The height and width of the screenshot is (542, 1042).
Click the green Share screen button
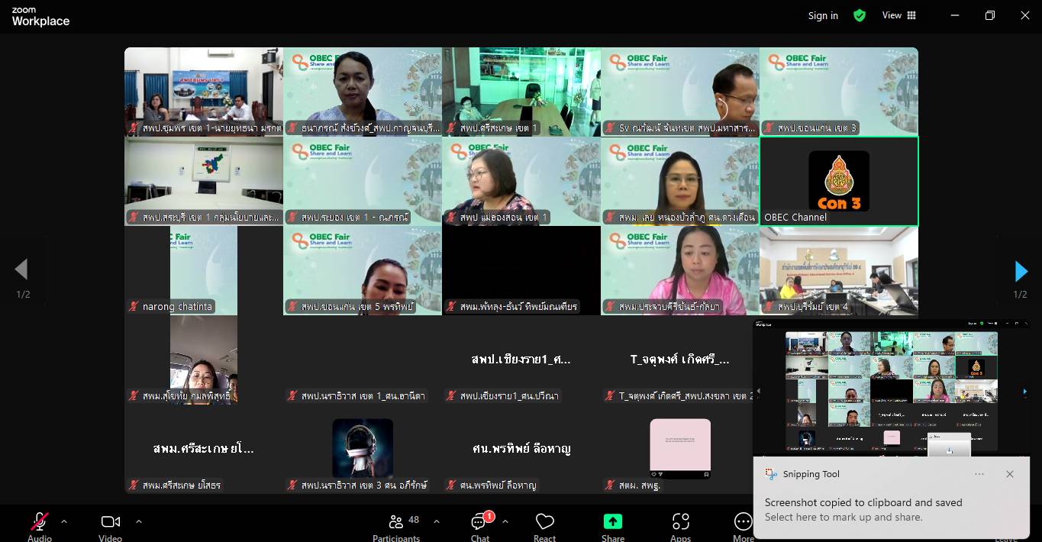(613, 521)
